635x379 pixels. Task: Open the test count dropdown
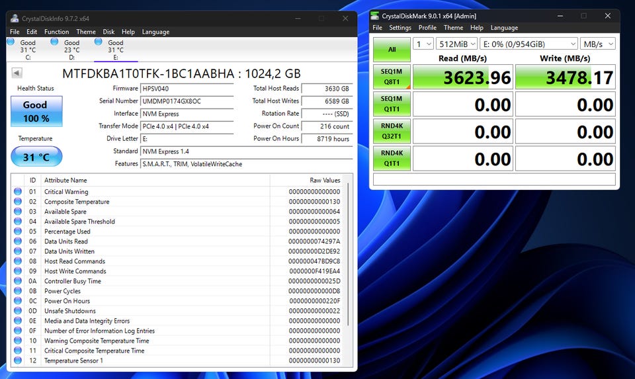click(423, 44)
